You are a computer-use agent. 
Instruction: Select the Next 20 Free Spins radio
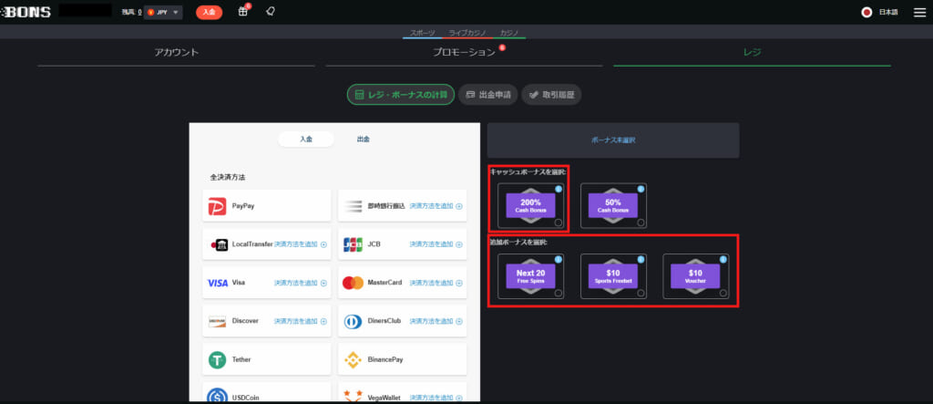[x=559, y=293]
